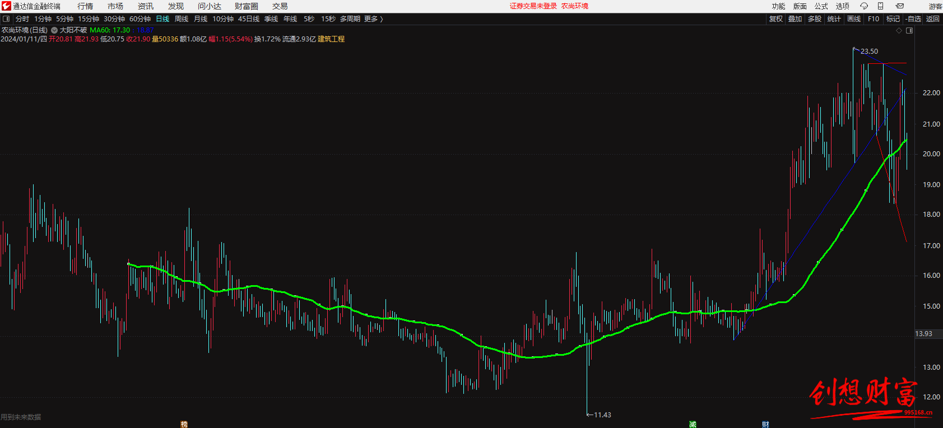Click the 复权 button
This screenshot has width=943, height=428.
(x=776, y=19)
